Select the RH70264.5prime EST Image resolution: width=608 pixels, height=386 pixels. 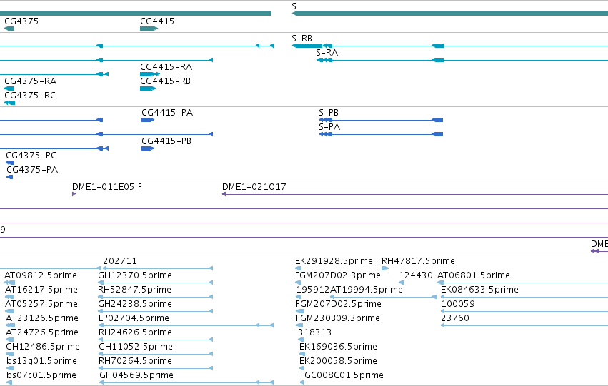[x=135, y=361]
